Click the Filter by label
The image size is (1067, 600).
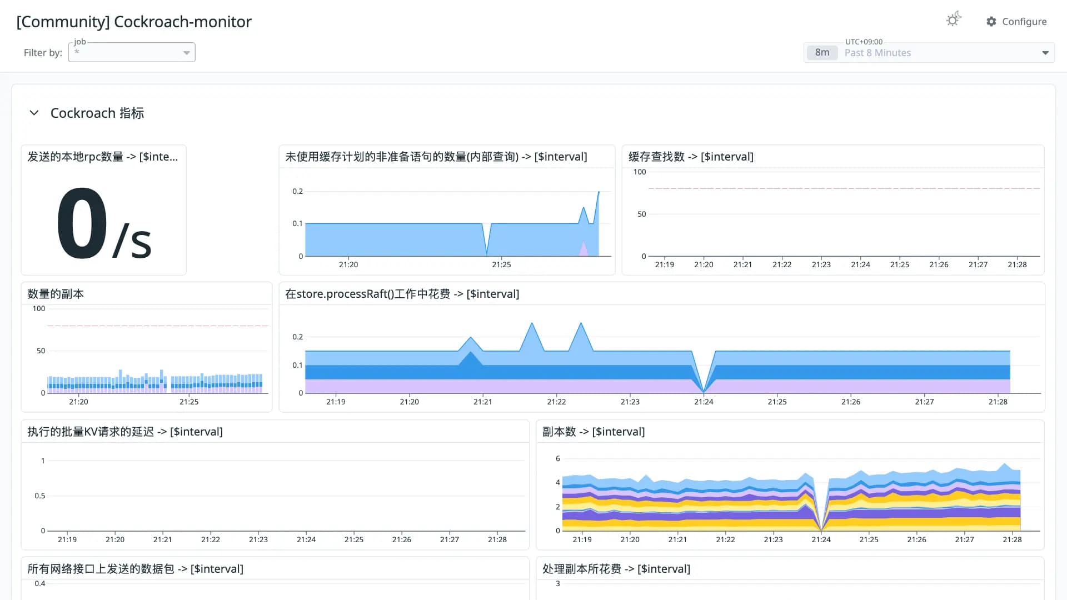(x=43, y=53)
